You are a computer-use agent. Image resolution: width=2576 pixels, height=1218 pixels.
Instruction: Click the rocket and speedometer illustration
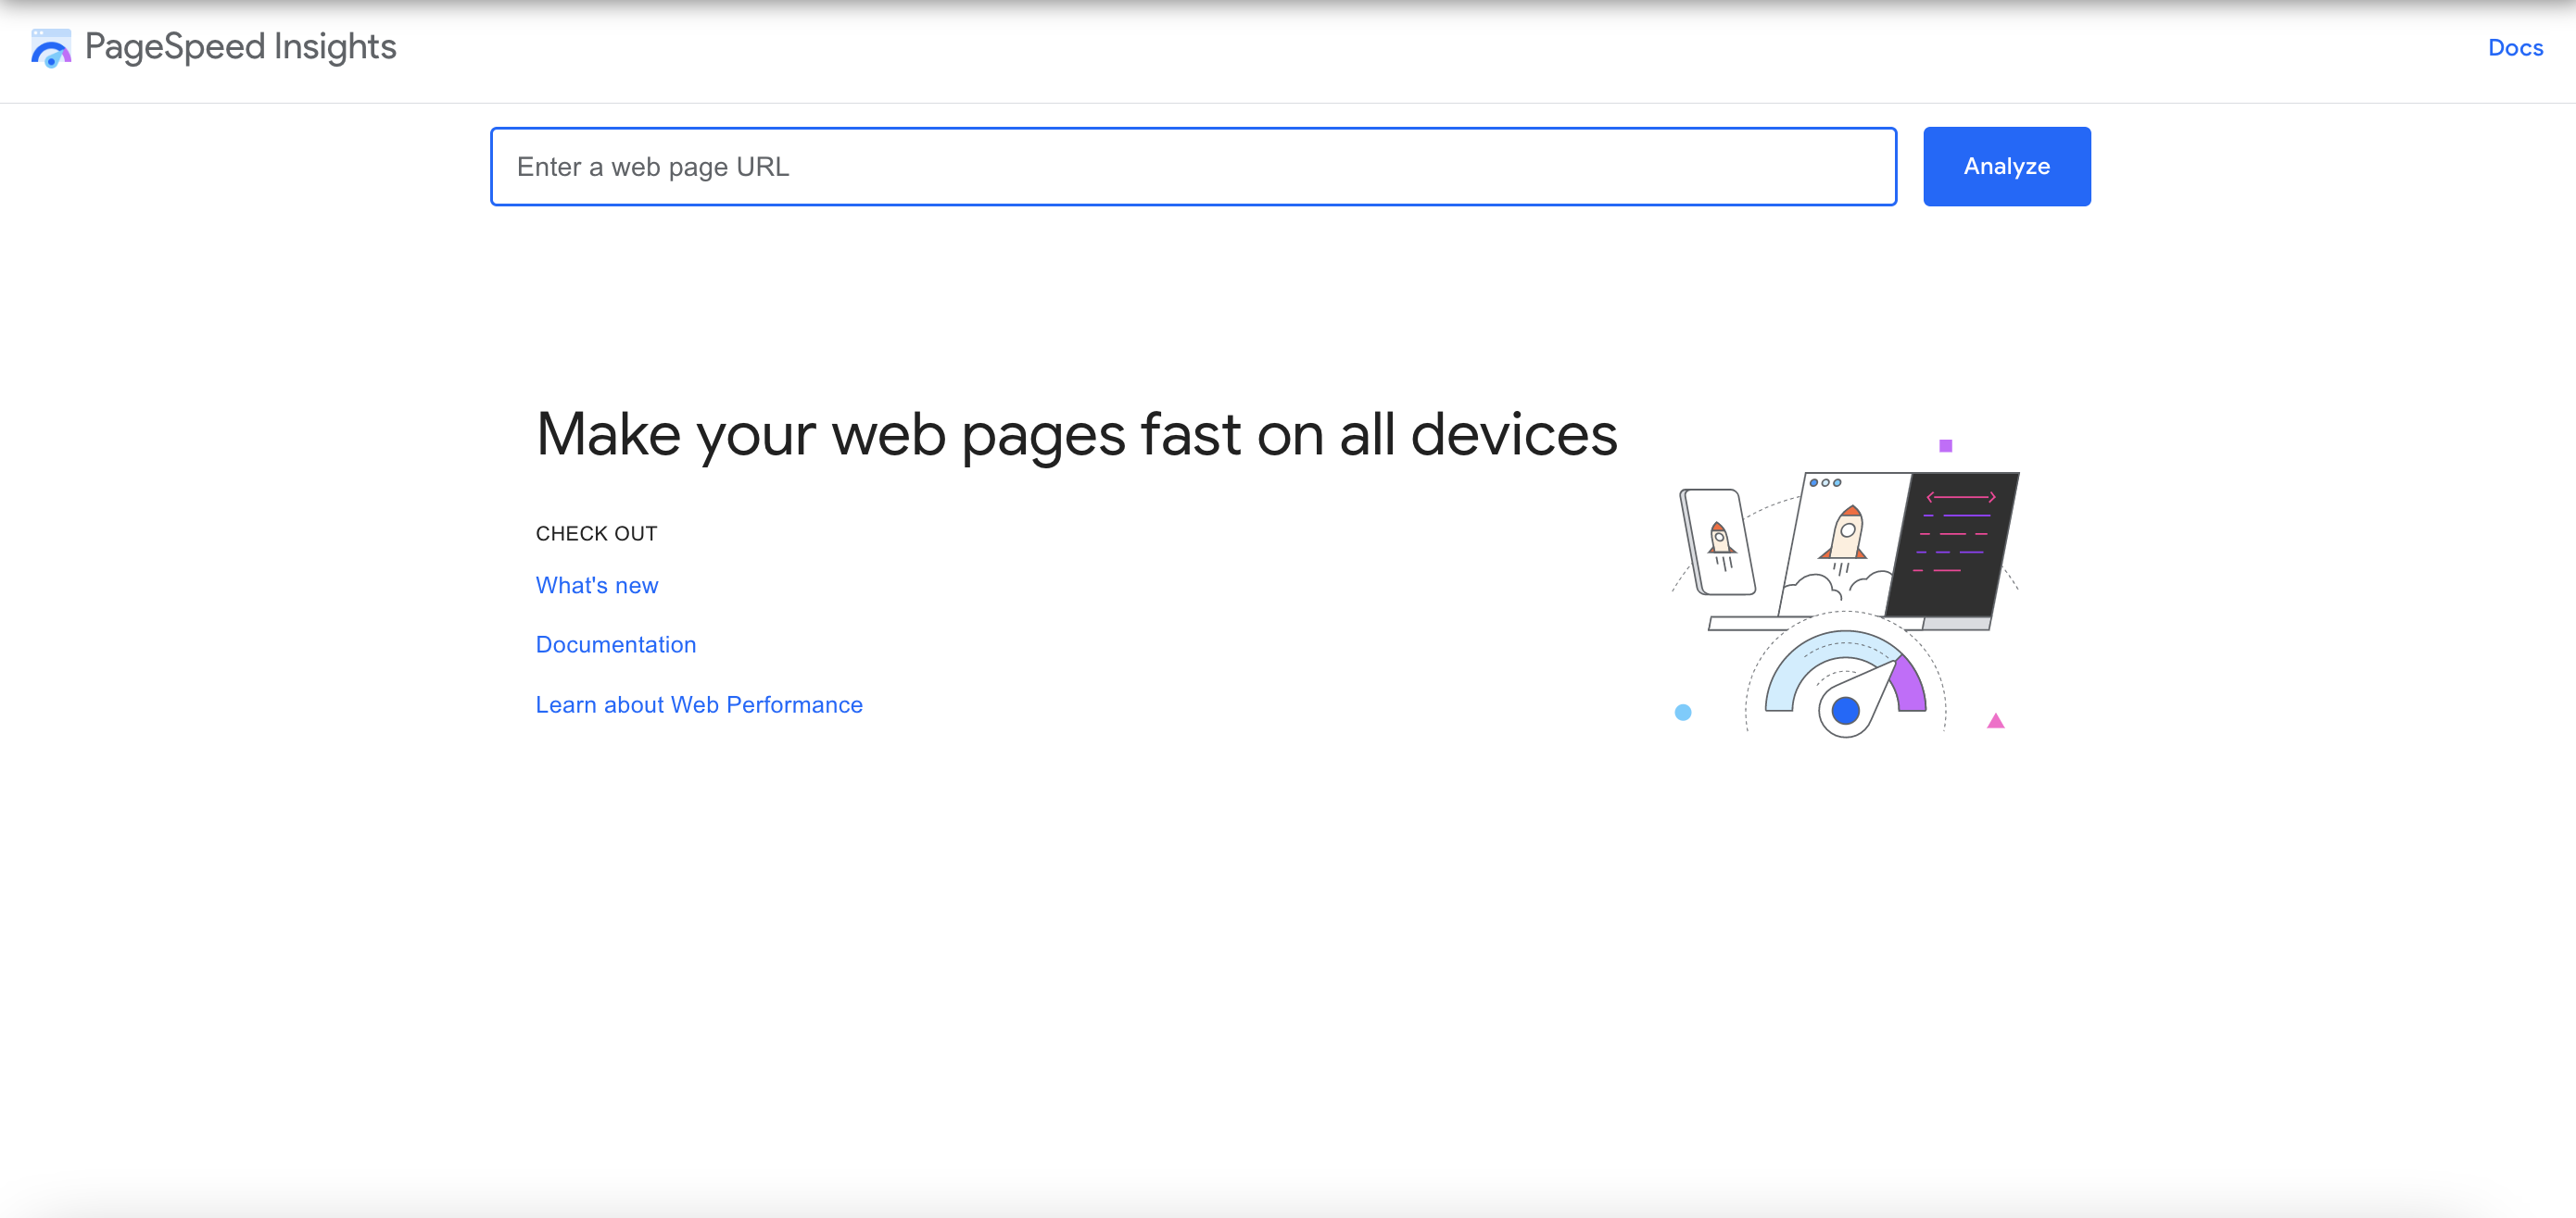1845,589
